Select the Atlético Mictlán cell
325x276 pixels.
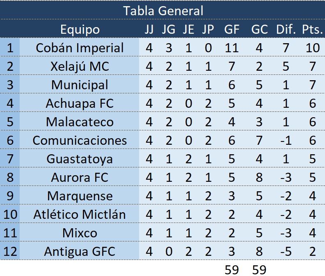pyautogui.click(x=80, y=214)
